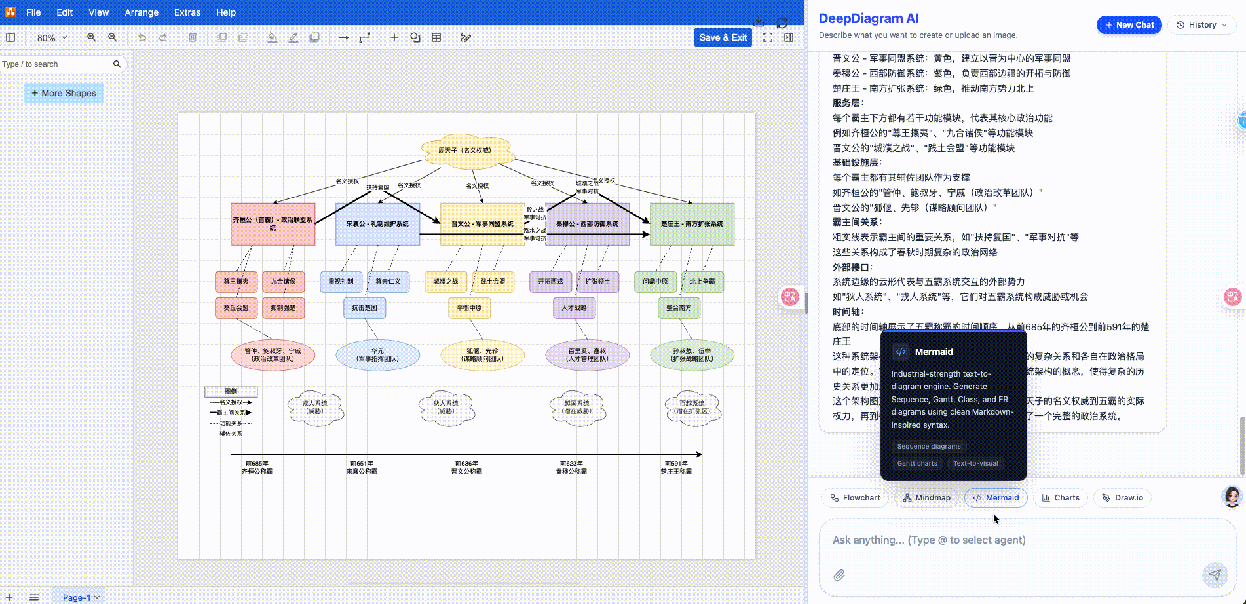1246x604 pixels.
Task: Click the Shadow icon in the toolbar
Action: pyautogui.click(x=314, y=37)
